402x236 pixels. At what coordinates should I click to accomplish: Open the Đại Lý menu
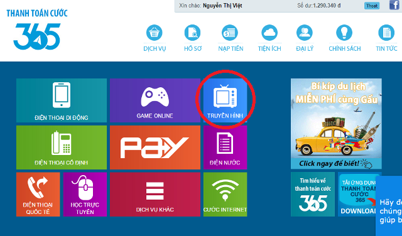point(305,38)
